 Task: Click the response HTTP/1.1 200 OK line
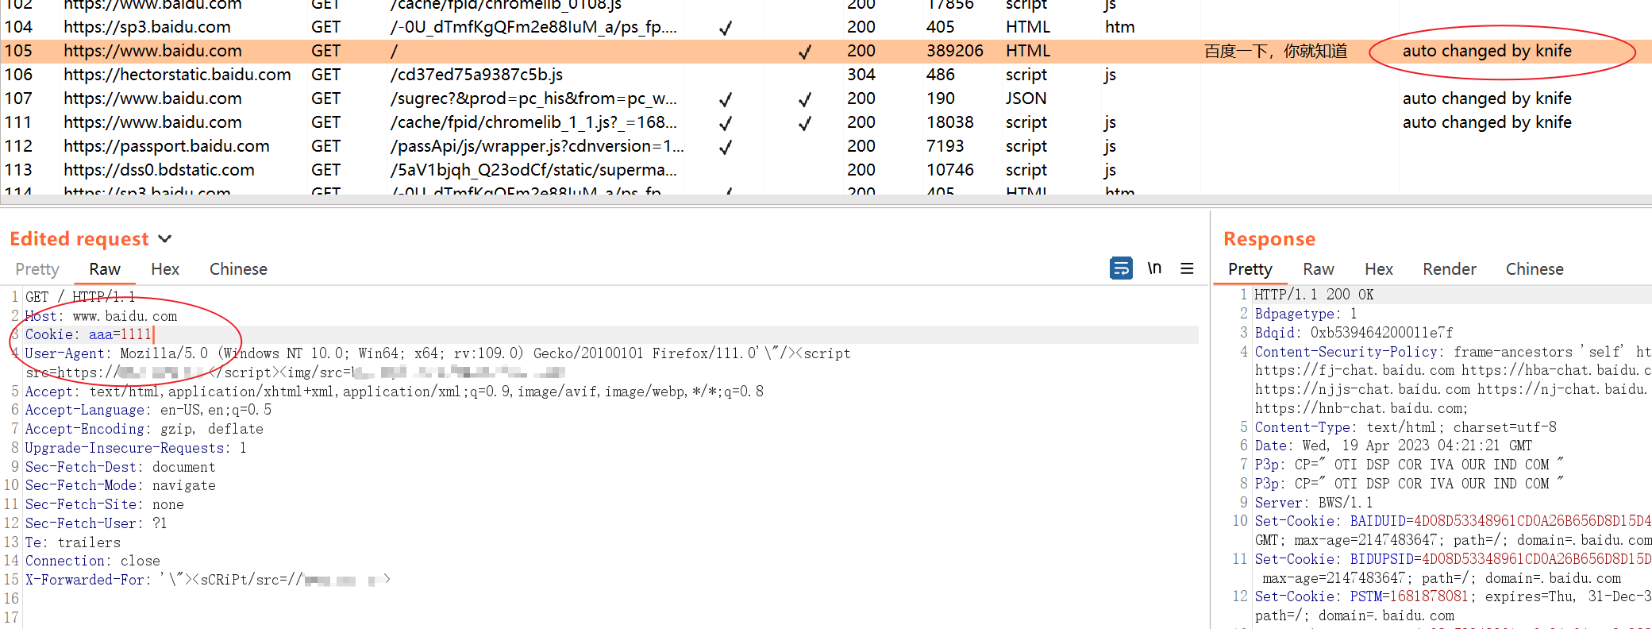coord(1314,295)
